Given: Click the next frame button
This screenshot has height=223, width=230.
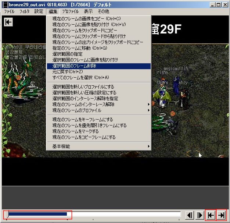Looking at the screenshot, I should coord(200,215).
